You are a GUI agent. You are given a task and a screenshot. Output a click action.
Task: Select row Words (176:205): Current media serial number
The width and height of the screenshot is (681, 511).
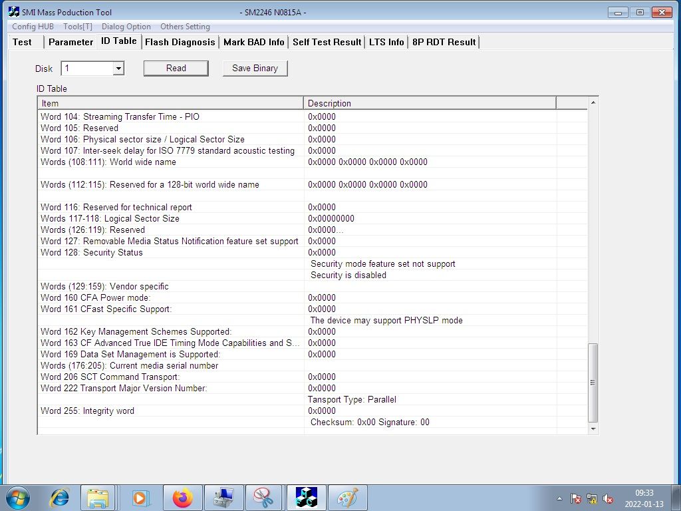(x=313, y=365)
